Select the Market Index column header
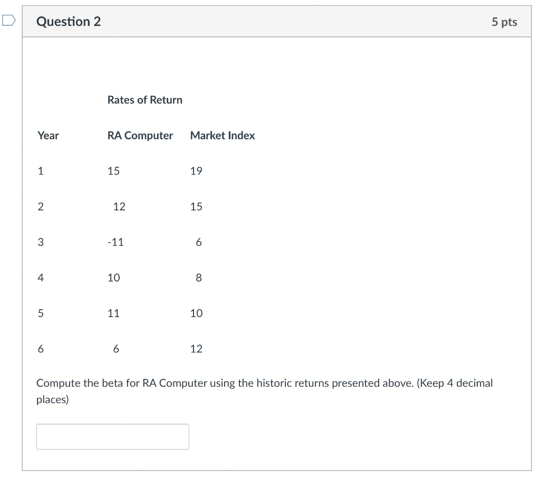Screen dimensions: 540x487 [x=222, y=136]
